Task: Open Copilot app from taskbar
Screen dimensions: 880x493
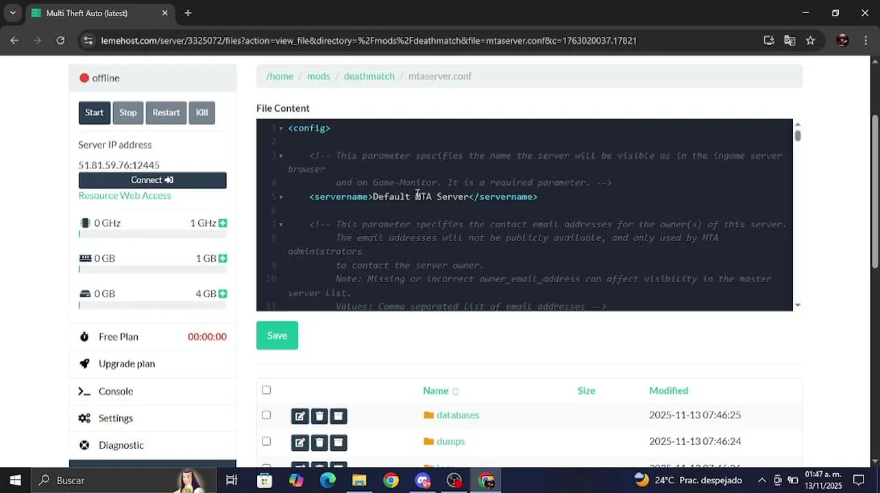Action: pos(296,481)
